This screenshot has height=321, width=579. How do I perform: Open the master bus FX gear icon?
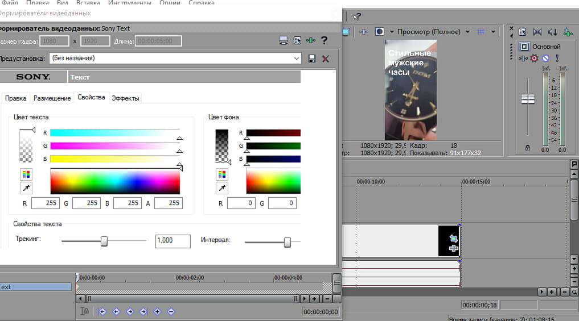coord(534,58)
